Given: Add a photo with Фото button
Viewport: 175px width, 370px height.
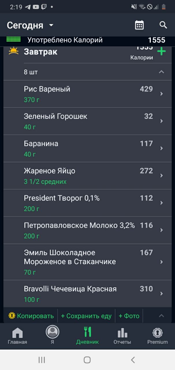Looking at the screenshot, I should (x=129, y=316).
